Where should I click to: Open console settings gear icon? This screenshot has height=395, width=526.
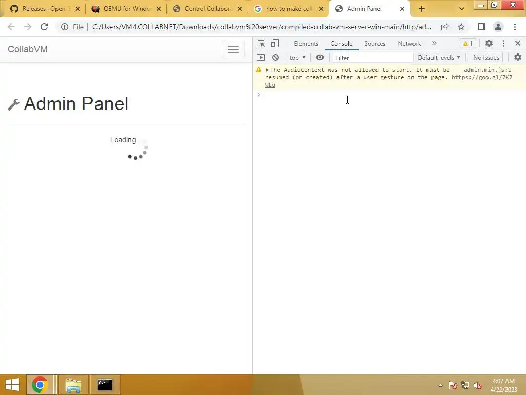click(x=518, y=58)
